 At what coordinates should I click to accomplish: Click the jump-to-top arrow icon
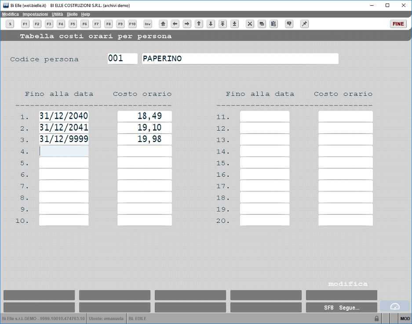click(222, 24)
